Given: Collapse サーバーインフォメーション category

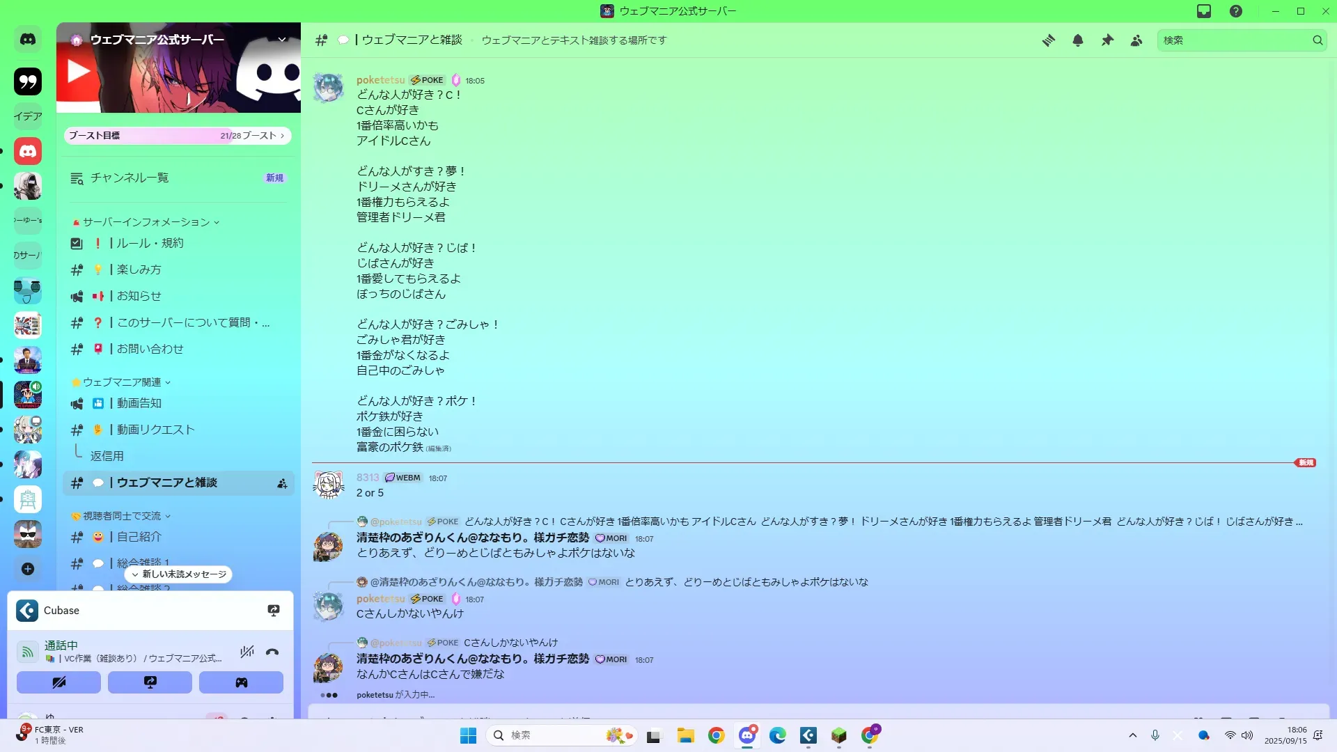Looking at the screenshot, I should [146, 222].
